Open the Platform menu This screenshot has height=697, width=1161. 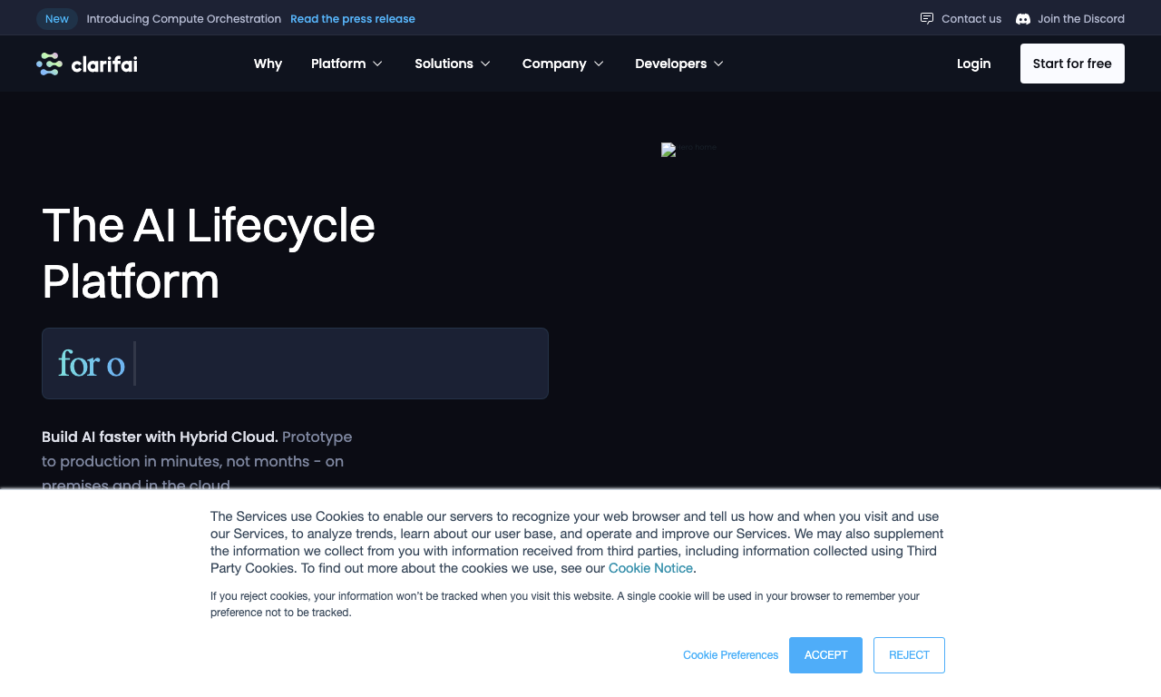(338, 64)
